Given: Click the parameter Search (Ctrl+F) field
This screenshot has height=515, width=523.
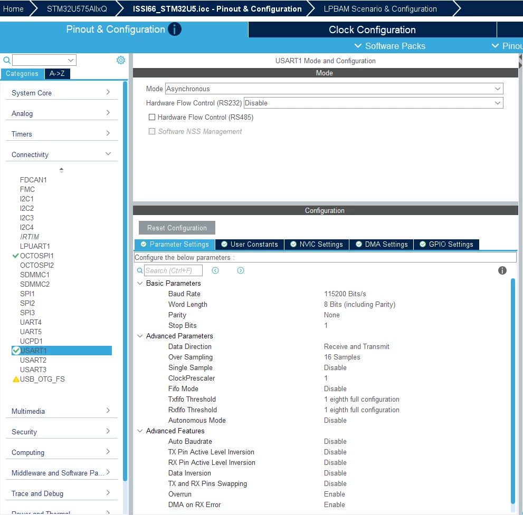Looking at the screenshot, I should 173,270.
